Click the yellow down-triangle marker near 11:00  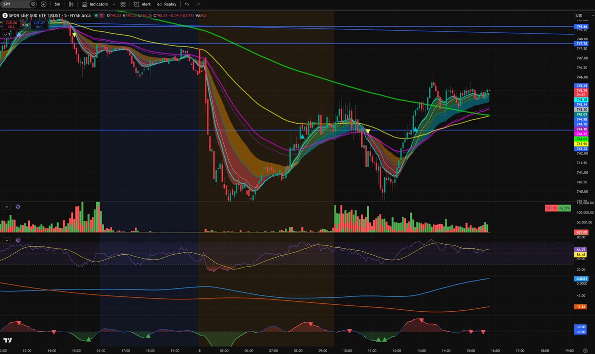pos(368,132)
